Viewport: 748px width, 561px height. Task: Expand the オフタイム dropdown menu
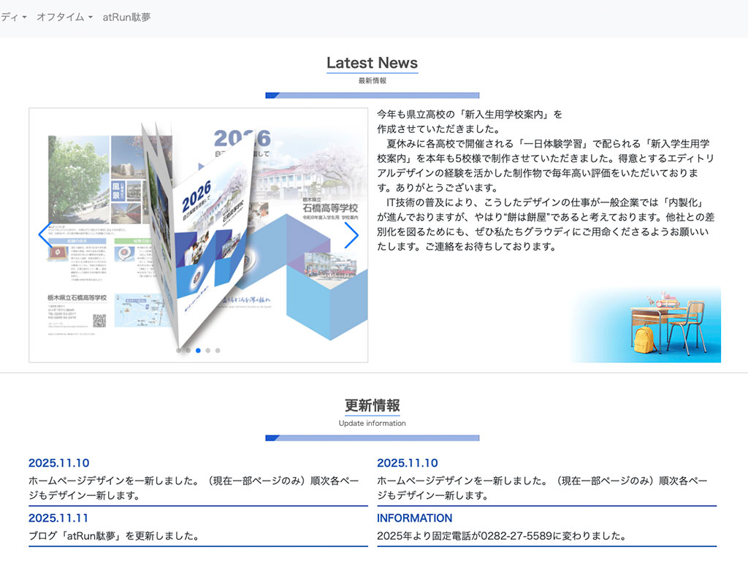(x=64, y=17)
